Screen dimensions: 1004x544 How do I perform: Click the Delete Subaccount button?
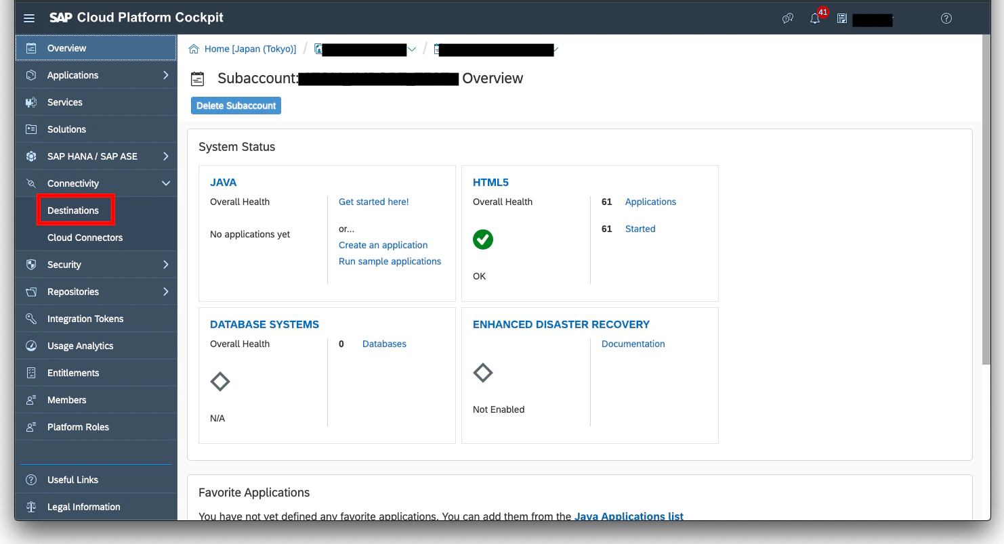[236, 106]
